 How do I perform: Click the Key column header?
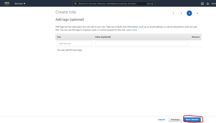tap(59, 37)
